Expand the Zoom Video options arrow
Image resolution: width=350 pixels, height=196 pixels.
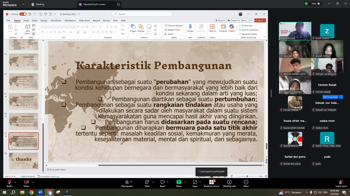(x=33, y=182)
